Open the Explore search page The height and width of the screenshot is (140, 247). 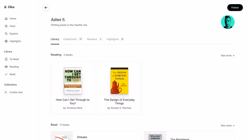[x=11, y=34]
